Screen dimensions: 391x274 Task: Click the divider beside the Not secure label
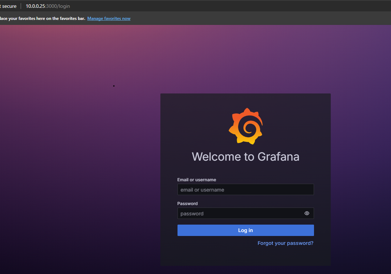point(21,6)
